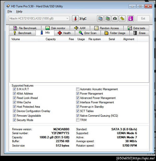Switch to the AAM tab
The image size is (156, 161).
click(x=80, y=28)
